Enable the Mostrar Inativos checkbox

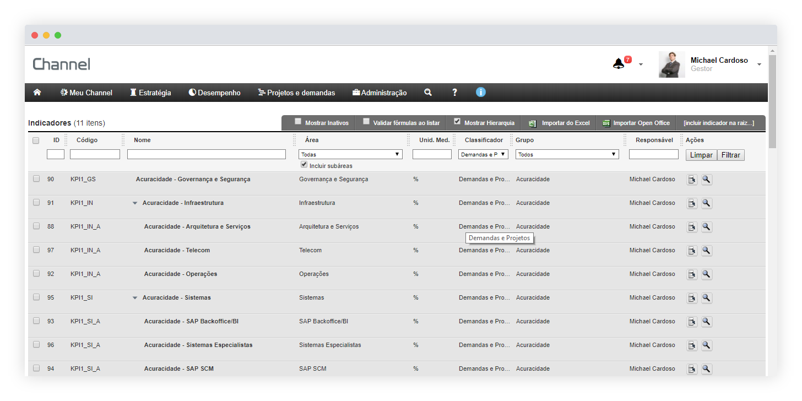pyautogui.click(x=298, y=122)
